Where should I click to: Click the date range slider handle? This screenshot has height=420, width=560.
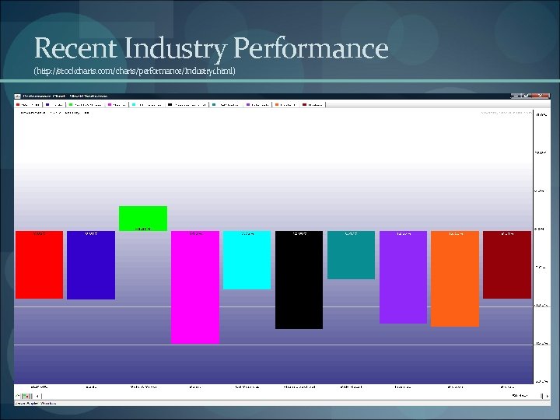(542, 396)
